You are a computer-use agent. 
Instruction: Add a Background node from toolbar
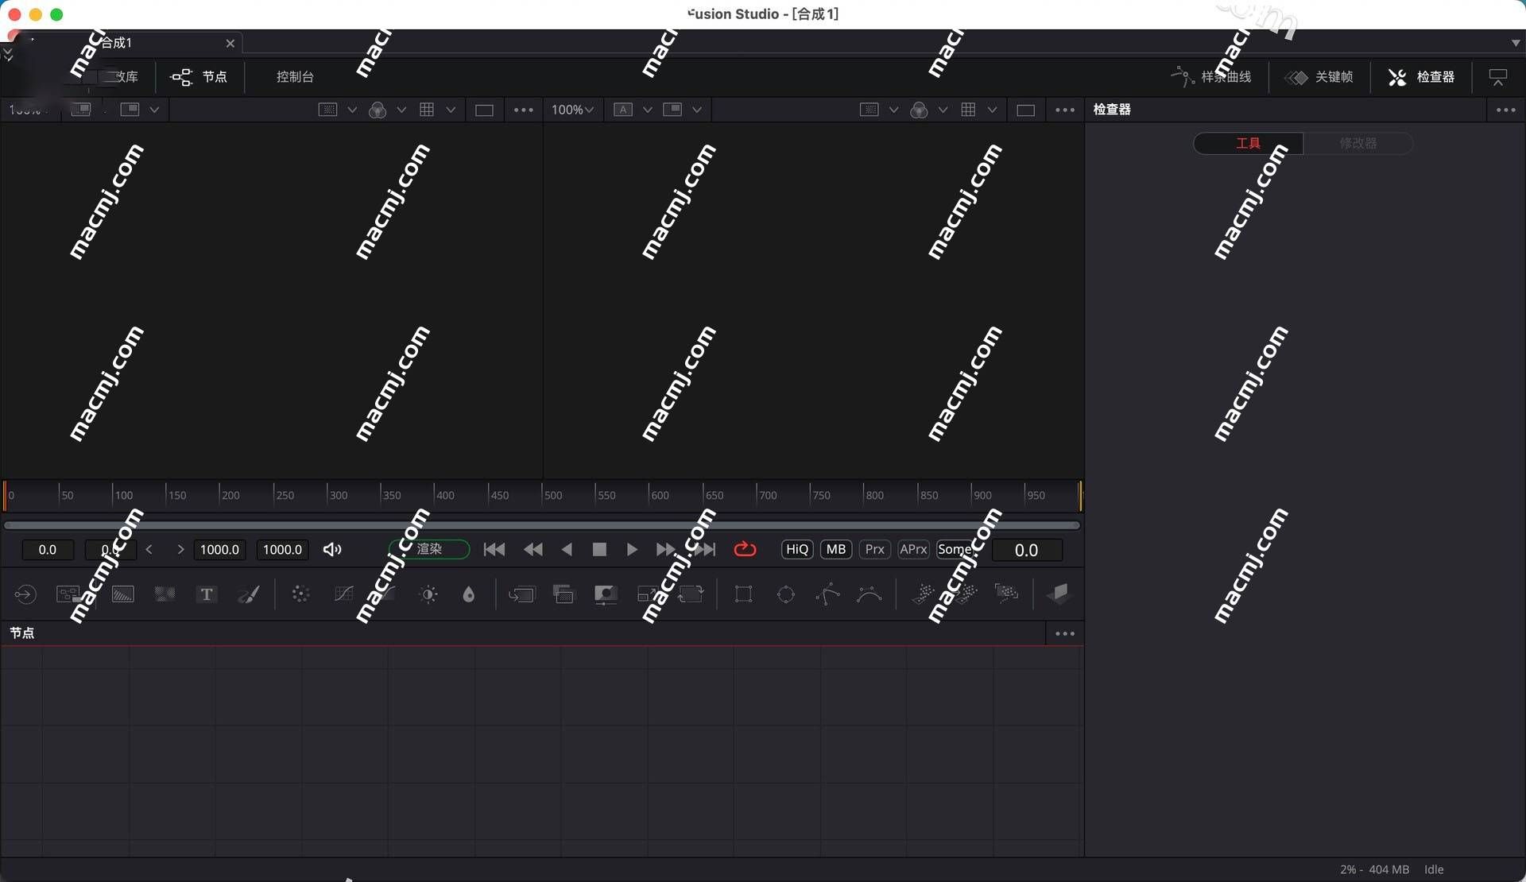click(x=123, y=594)
